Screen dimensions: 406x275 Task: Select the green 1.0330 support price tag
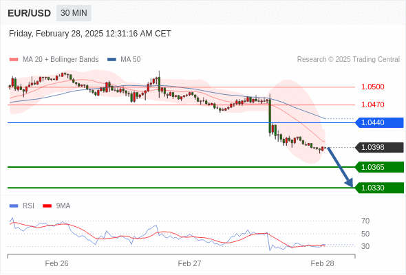point(379,188)
